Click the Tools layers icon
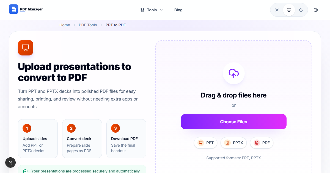Image resolution: width=330 pixels, height=173 pixels. pos(142,10)
